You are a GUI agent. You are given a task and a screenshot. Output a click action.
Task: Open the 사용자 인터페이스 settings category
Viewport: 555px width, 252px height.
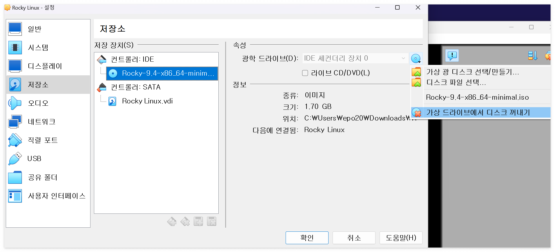pos(48,196)
